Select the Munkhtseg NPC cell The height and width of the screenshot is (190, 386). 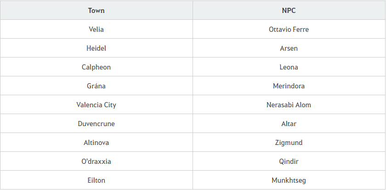tap(289, 180)
